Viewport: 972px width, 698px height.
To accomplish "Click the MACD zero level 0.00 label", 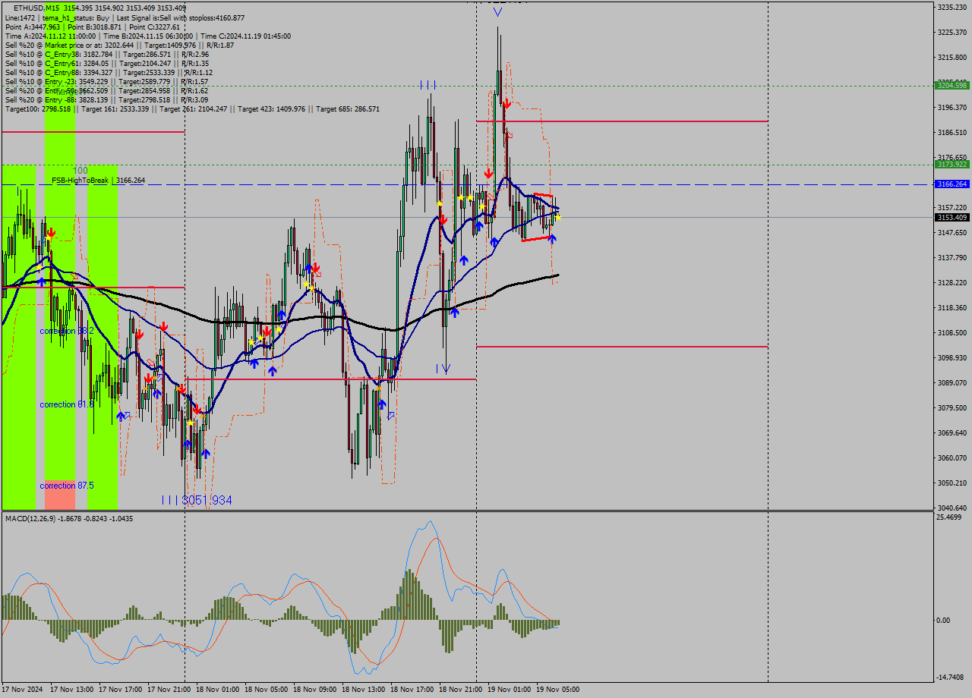I will (x=945, y=620).
